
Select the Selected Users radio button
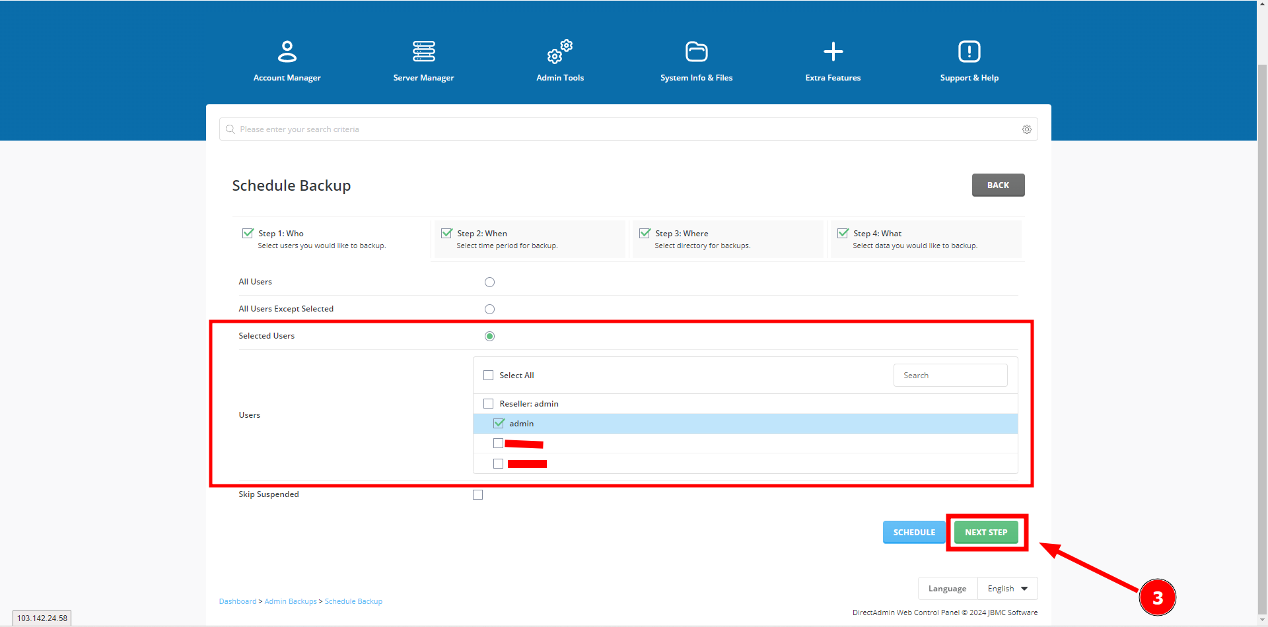coord(489,337)
